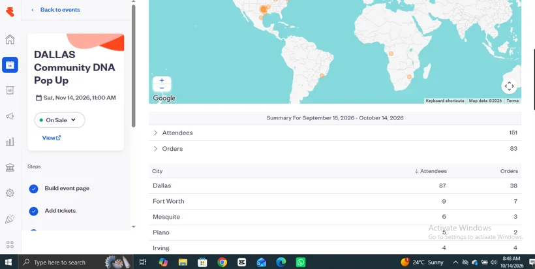This screenshot has height=269, width=535.
Task: Open CapCut from taskbar
Action: tap(241, 262)
